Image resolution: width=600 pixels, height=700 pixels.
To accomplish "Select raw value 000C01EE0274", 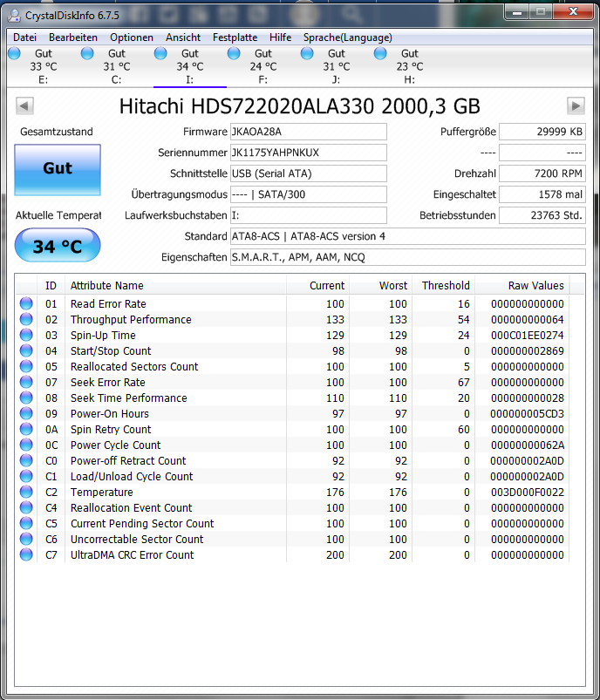I will click(527, 336).
